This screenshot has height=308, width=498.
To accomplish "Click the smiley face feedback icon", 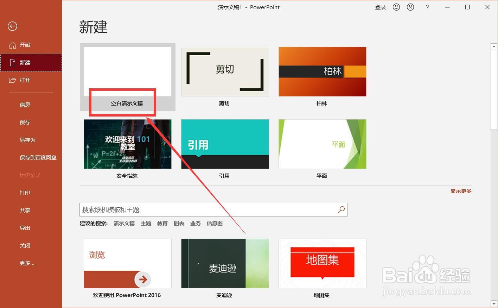I will pos(396,7).
